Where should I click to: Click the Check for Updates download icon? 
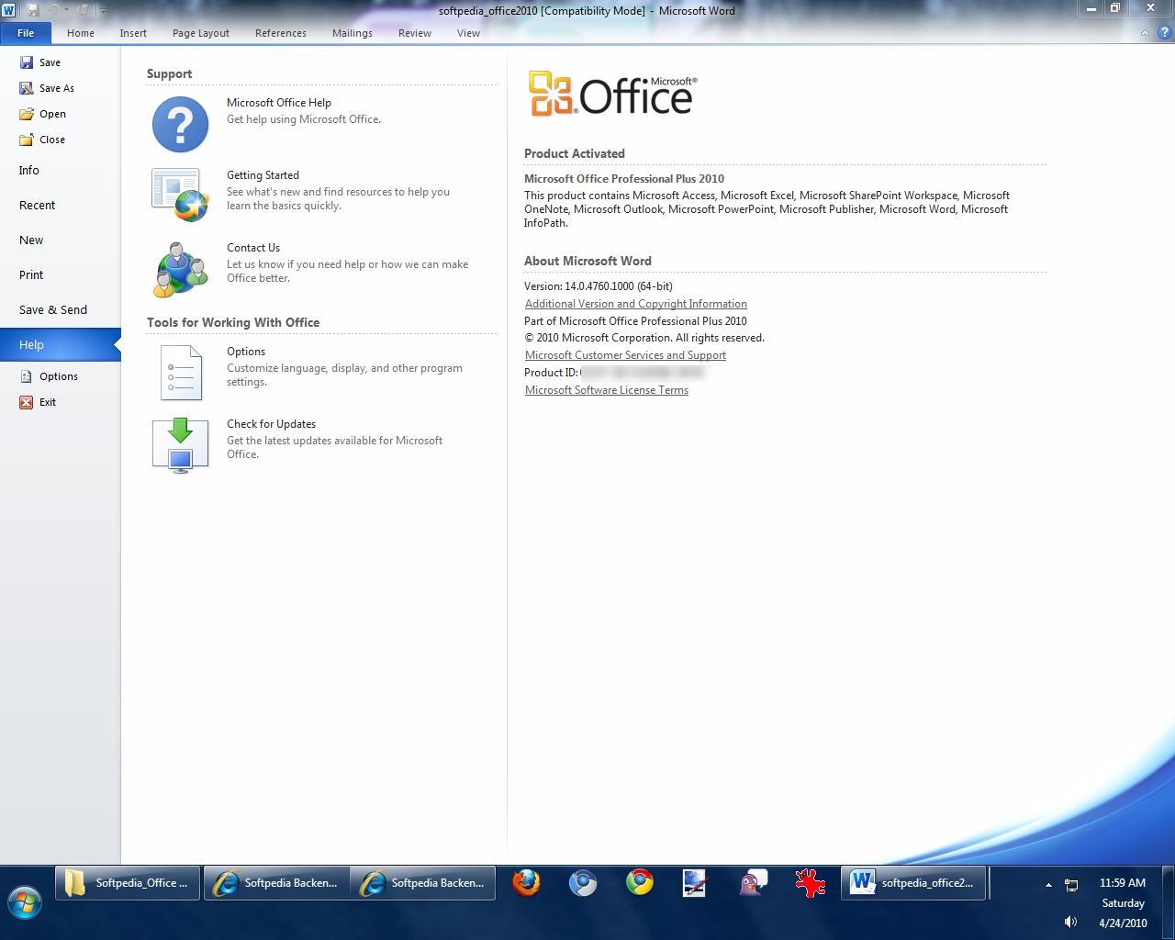[180, 445]
